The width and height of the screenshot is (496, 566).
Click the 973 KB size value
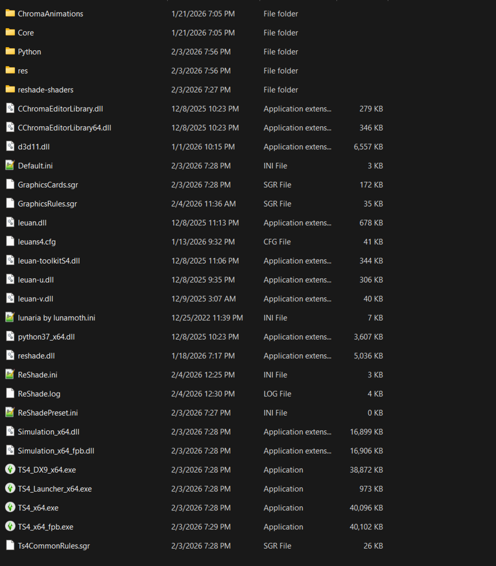point(371,489)
